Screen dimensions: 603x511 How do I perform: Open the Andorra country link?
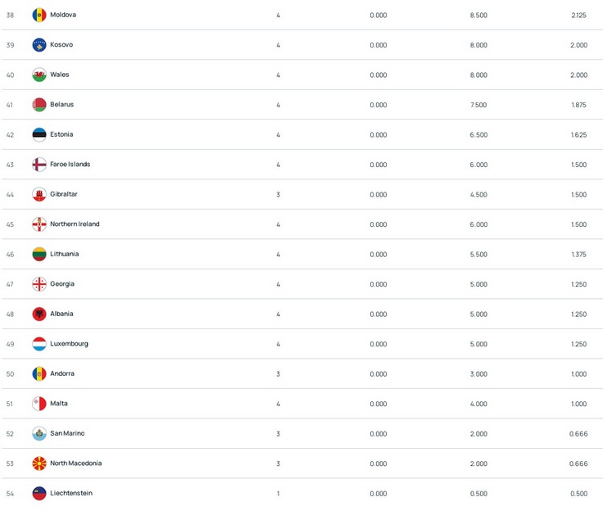click(62, 373)
